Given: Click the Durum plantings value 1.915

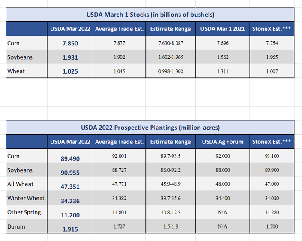Looking at the screenshot, I should pyautogui.click(x=70, y=229).
